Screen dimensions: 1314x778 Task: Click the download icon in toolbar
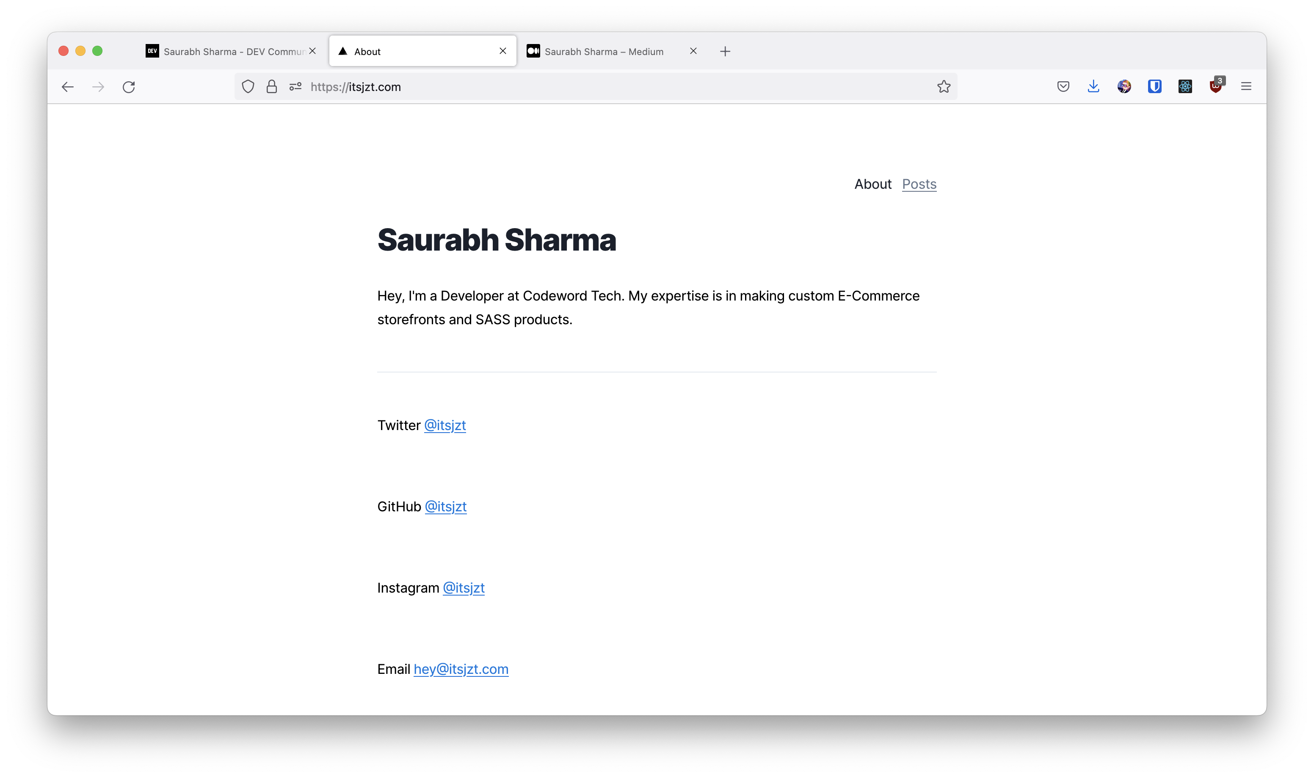1093,86
